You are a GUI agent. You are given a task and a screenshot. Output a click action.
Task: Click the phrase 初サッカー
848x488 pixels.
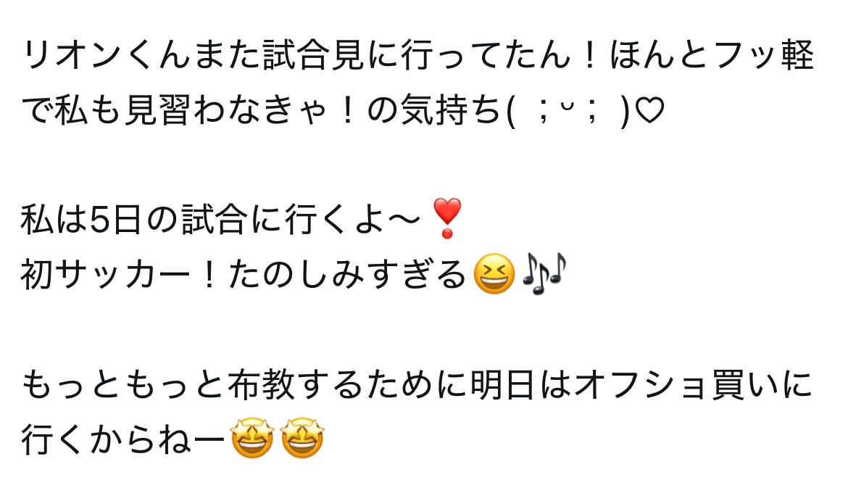click(107, 275)
